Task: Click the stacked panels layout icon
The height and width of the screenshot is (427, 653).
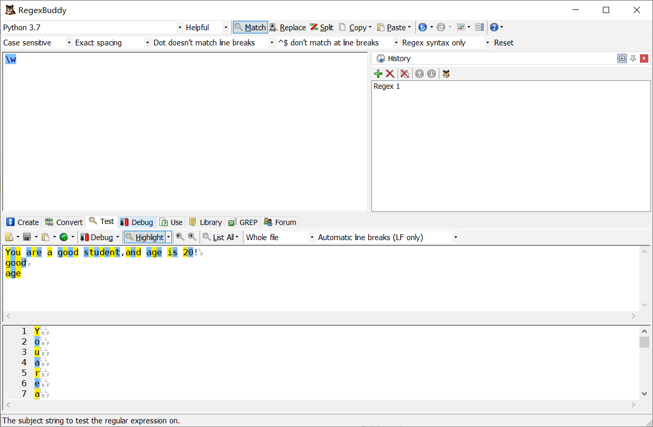Action: pos(480,27)
